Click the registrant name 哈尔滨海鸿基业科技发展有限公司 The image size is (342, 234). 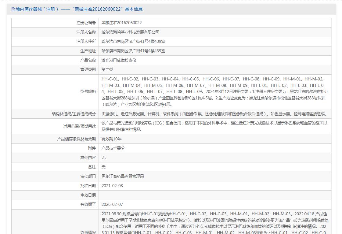130,32
